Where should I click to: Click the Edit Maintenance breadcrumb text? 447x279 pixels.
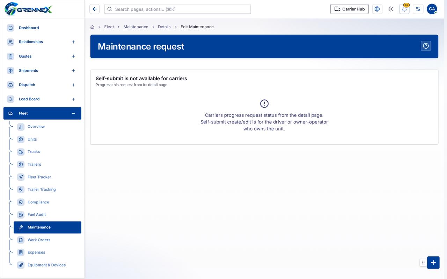tap(197, 27)
